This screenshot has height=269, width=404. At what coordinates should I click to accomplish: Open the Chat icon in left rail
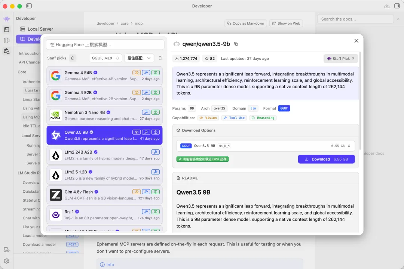(7, 19)
